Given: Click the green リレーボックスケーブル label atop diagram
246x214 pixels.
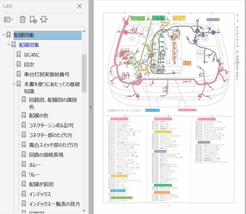Looking at the screenshot, I should [x=138, y=18].
